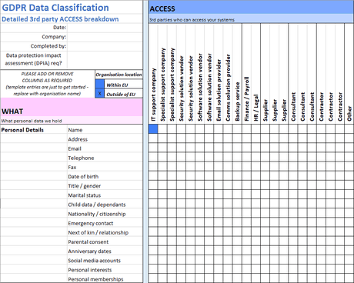Image resolution: width=354 pixels, height=283 pixels.
Task: Select the ACCESS section header
Action: pos(251,8)
